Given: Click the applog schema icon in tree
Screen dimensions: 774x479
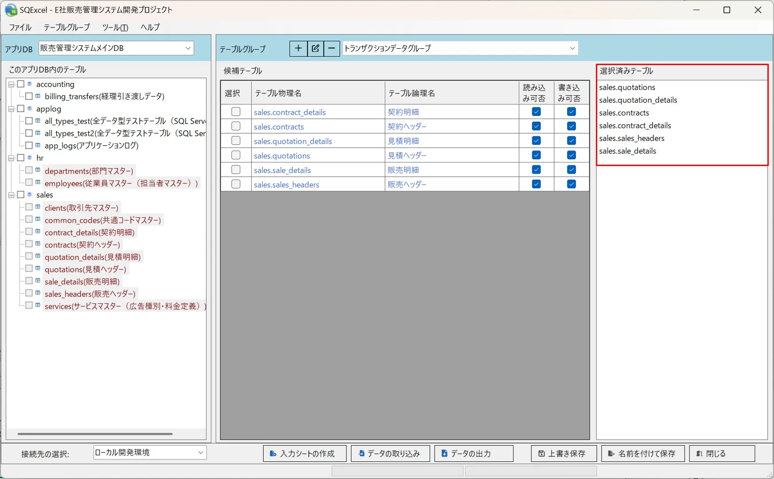Looking at the screenshot, I should tap(30, 108).
